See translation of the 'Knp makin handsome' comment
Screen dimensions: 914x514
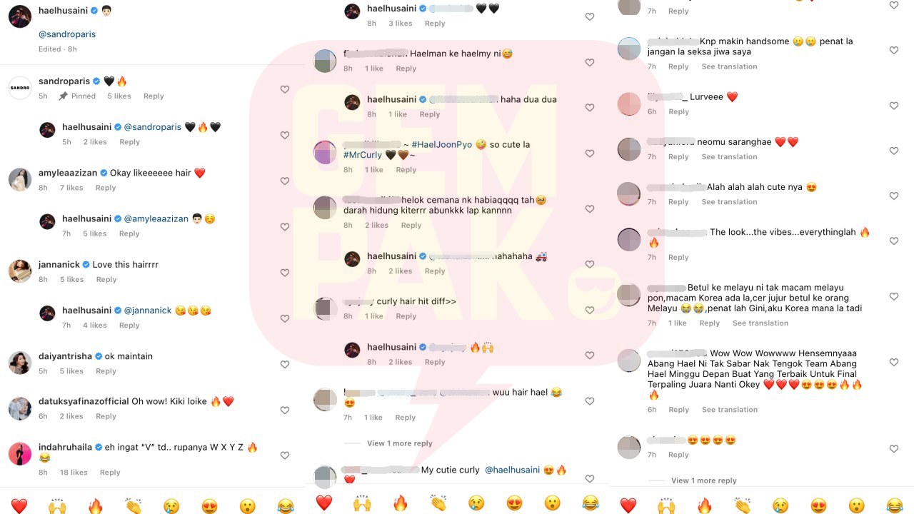click(729, 66)
